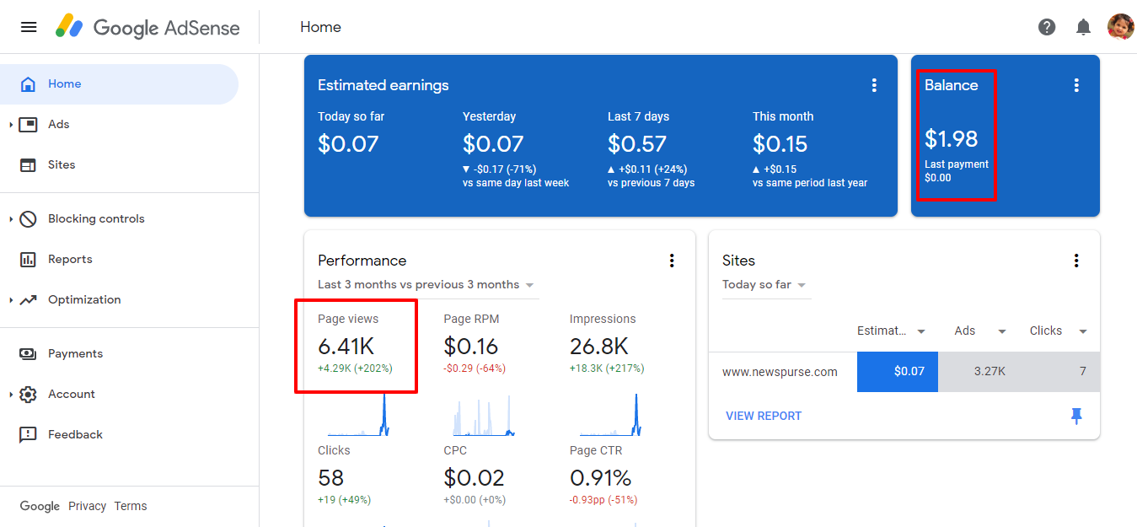Click the Sites icon in sidebar

pos(28,165)
